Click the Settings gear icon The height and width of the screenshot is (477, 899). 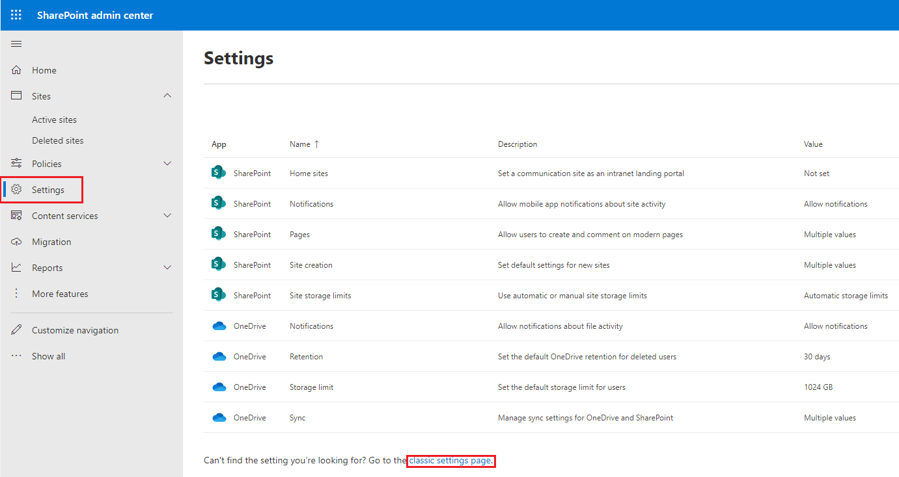coord(17,190)
